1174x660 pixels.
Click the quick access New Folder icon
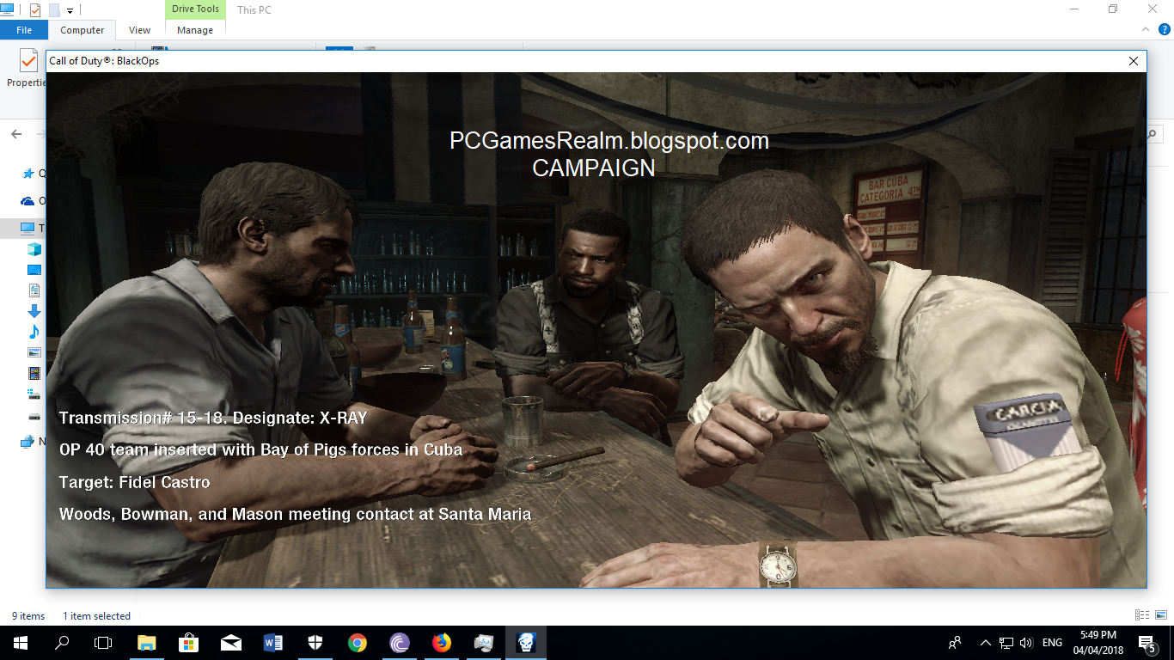point(54,10)
